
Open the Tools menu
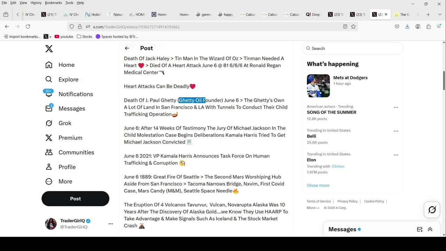pyautogui.click(x=69, y=3)
